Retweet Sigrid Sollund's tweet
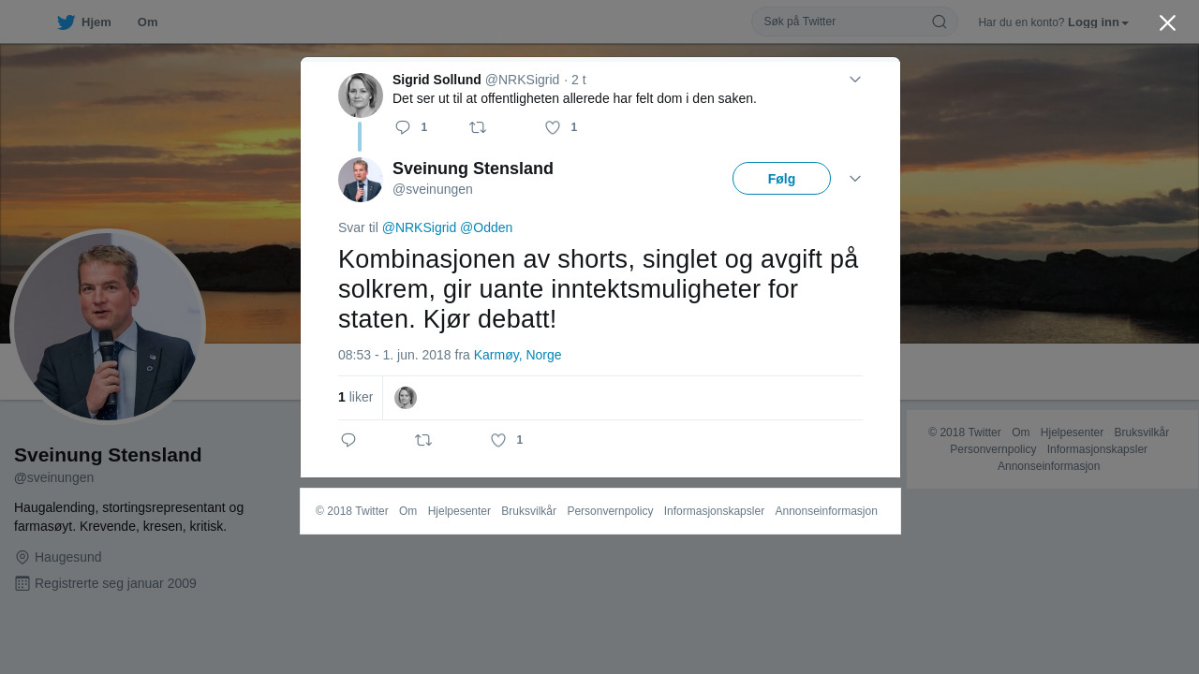Screen dimensions: 1199x674 (478, 127)
